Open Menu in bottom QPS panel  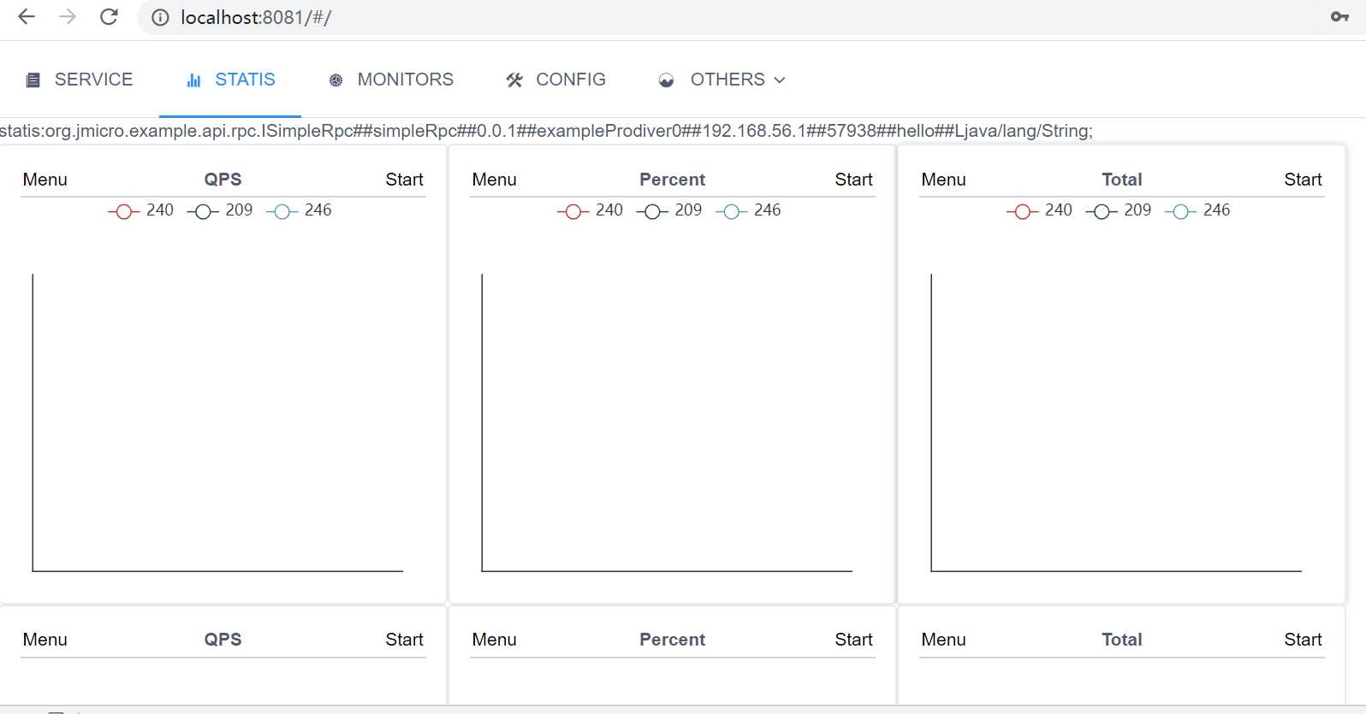[x=45, y=640]
